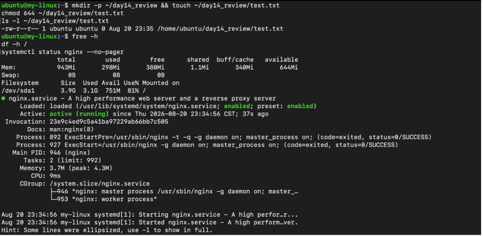The width and height of the screenshot is (483, 236).
Task: Click the 943Mi total memory value
Action: tap(66, 67)
